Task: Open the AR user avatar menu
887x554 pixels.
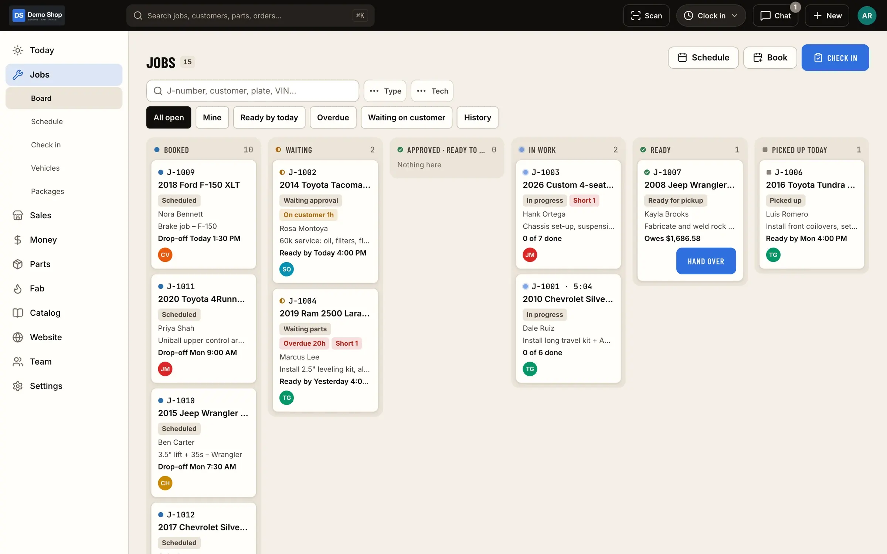Action: click(867, 16)
